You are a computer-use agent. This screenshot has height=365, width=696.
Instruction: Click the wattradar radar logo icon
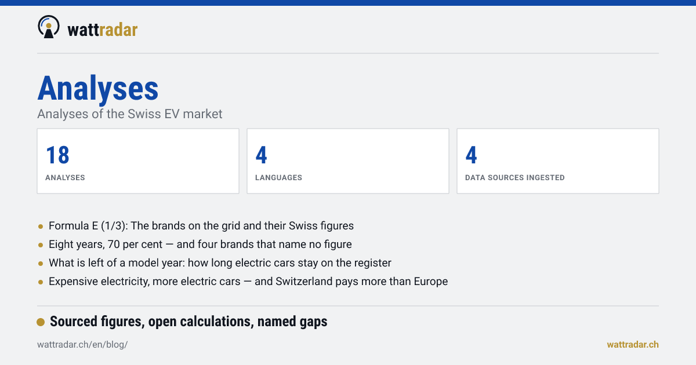pos(49,27)
